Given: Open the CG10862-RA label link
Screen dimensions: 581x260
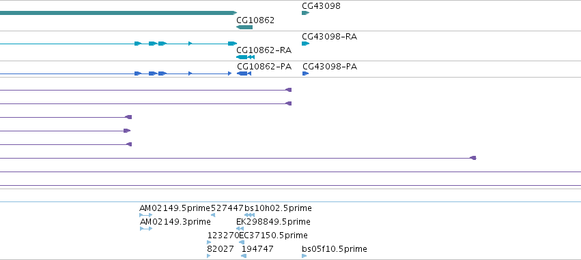Looking at the screenshot, I should [264, 50].
